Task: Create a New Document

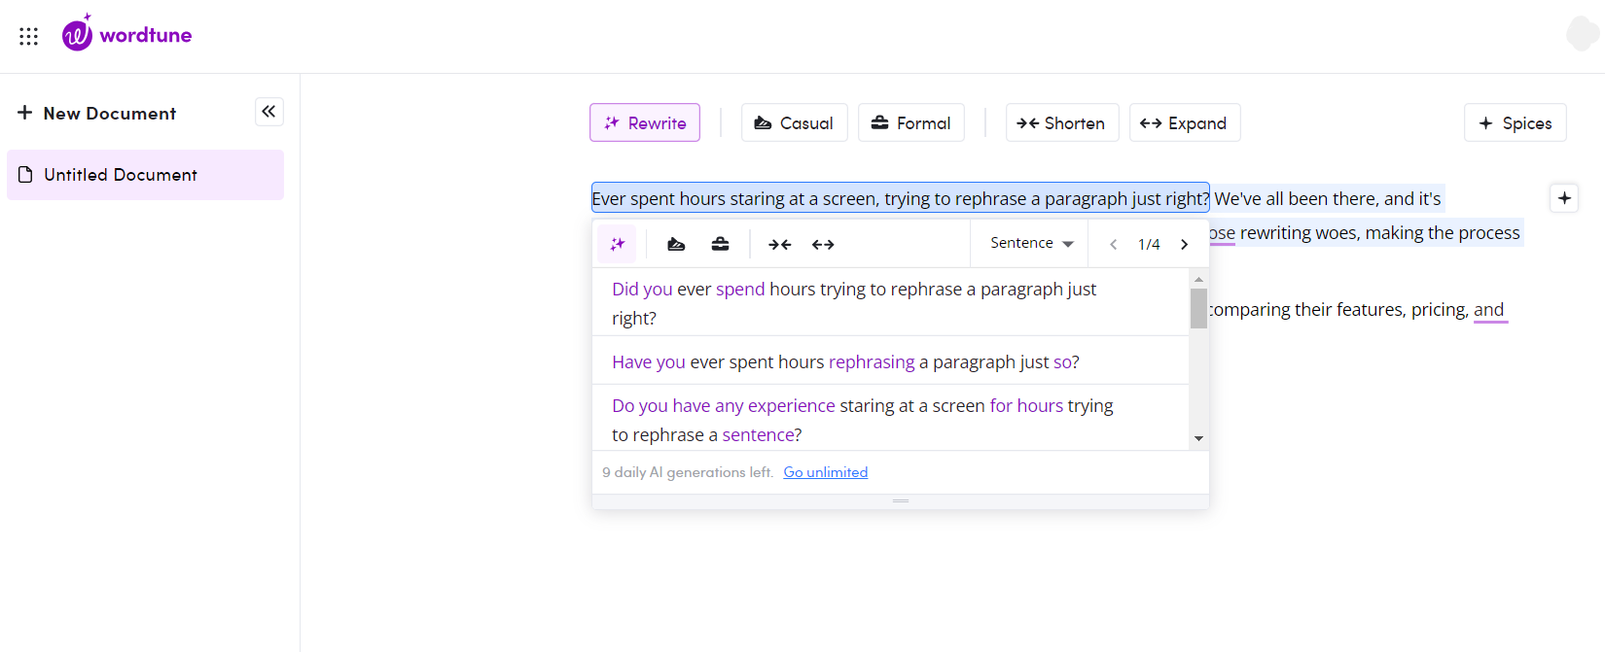Action: [97, 113]
